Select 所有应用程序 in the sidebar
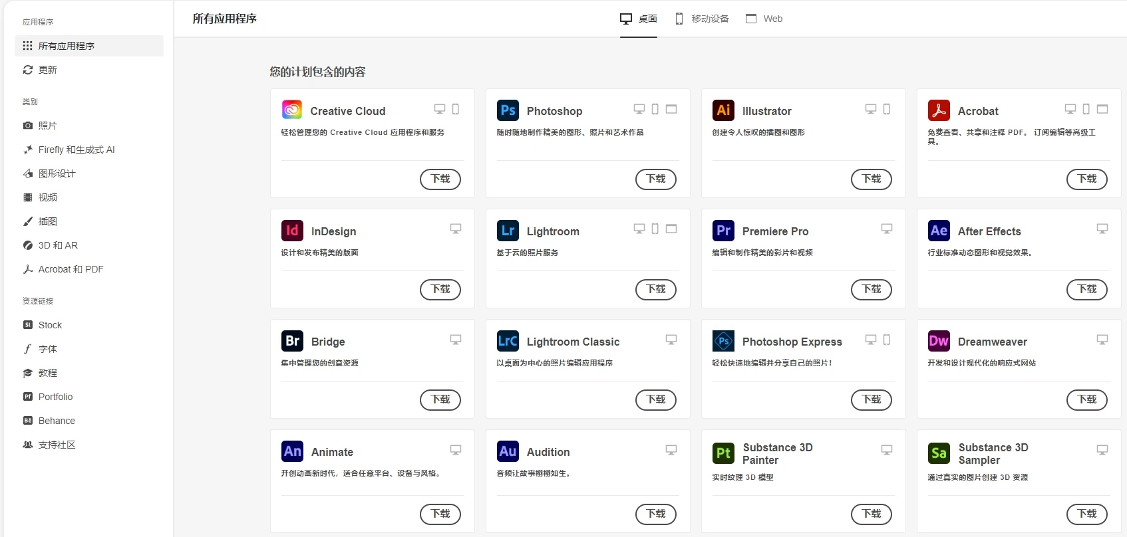1127x537 pixels. [89, 46]
